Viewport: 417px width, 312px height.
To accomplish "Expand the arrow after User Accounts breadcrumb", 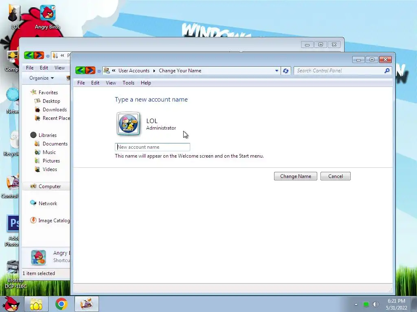I will 154,71.
